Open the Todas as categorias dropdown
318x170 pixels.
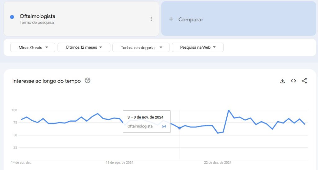tap(141, 47)
